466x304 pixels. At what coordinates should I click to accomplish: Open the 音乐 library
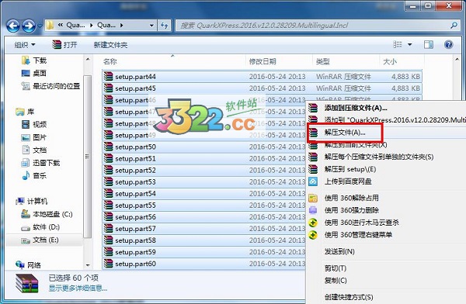[34, 175]
